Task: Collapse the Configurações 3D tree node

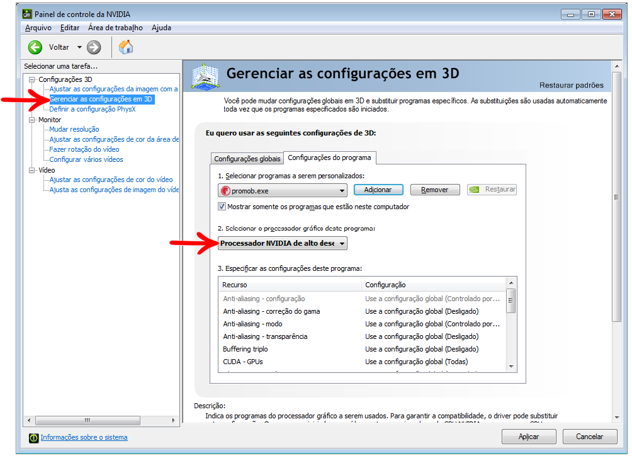Action: pos(32,79)
